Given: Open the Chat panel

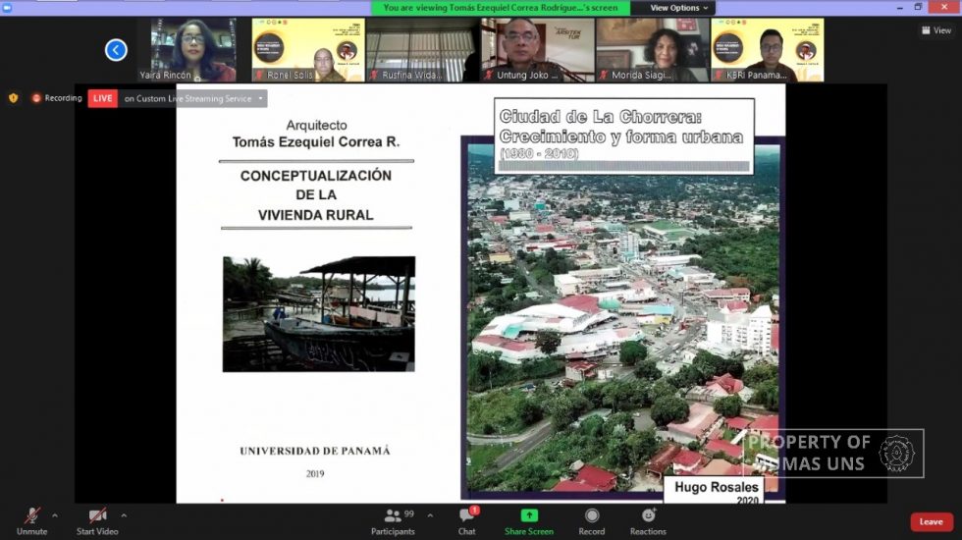Looking at the screenshot, I should click(467, 521).
